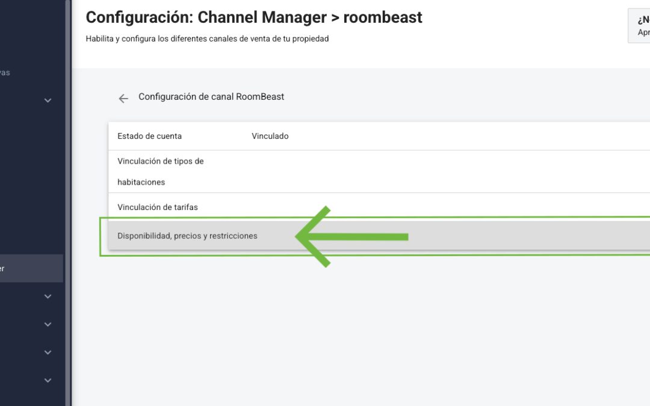Expand the topmost sidebar chevron under the 'vas' item
The height and width of the screenshot is (406, 650).
pos(48,100)
